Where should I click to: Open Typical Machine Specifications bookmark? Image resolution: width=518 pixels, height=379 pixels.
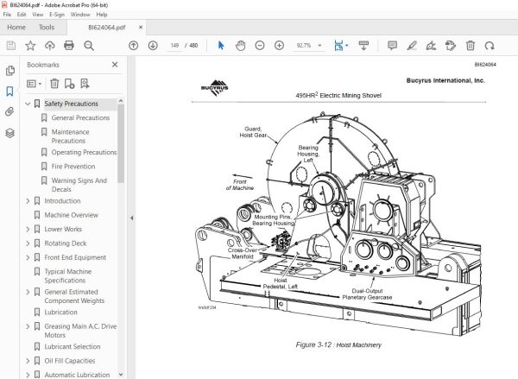(67, 276)
